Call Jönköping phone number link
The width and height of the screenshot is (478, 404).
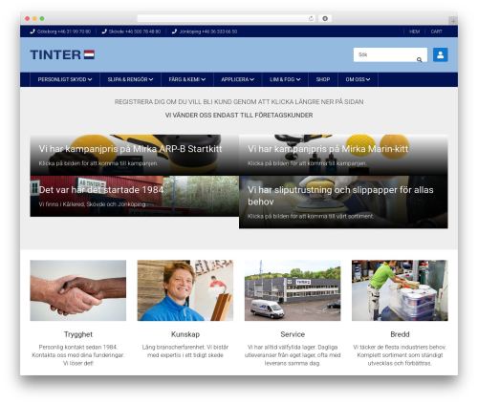click(x=208, y=32)
